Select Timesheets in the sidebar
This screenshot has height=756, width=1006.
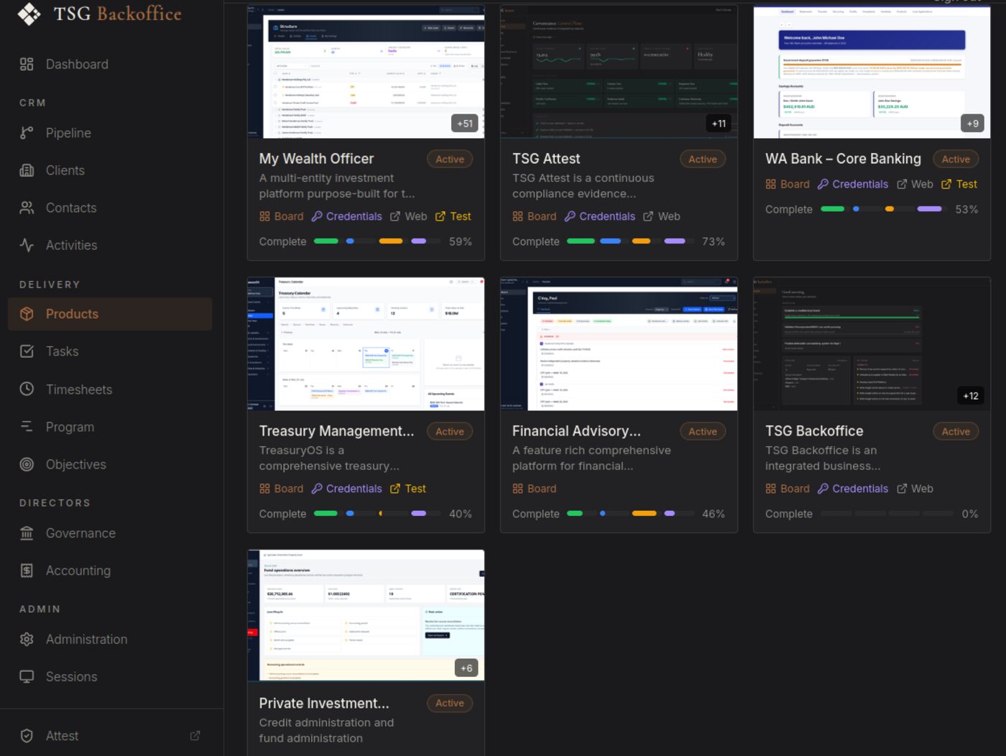[110, 389]
